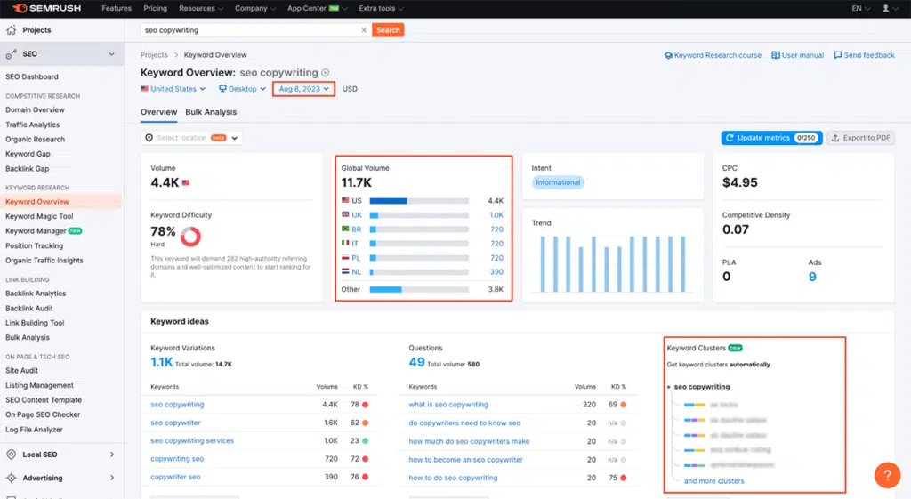Open the Desktop device dropdown

tap(242, 89)
